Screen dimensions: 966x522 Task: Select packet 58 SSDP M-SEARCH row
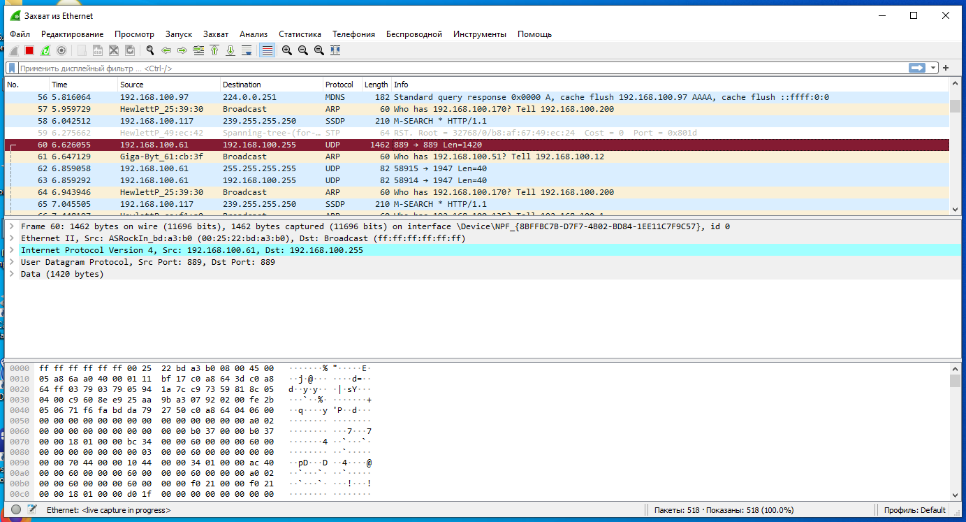tap(477, 121)
